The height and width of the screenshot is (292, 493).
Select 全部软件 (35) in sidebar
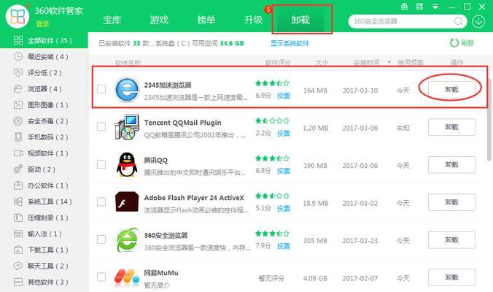pyautogui.click(x=44, y=40)
